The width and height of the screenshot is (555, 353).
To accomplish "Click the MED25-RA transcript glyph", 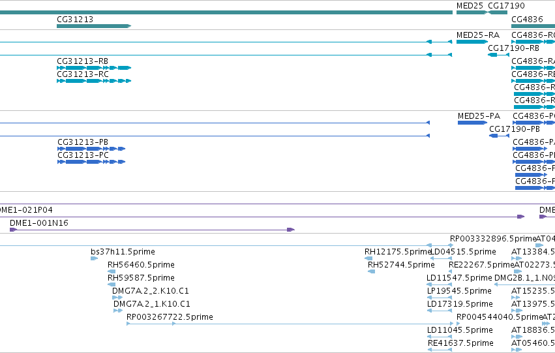I will 472,42.
